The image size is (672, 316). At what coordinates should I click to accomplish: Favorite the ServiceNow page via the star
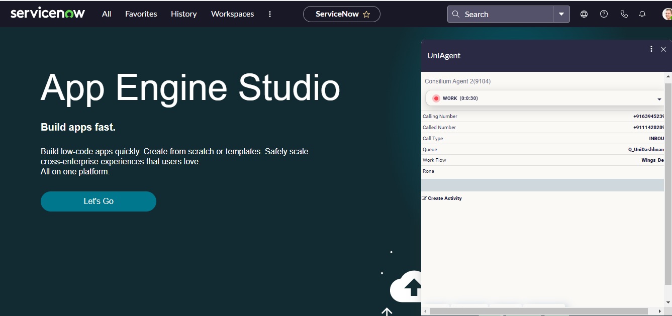pos(366,15)
